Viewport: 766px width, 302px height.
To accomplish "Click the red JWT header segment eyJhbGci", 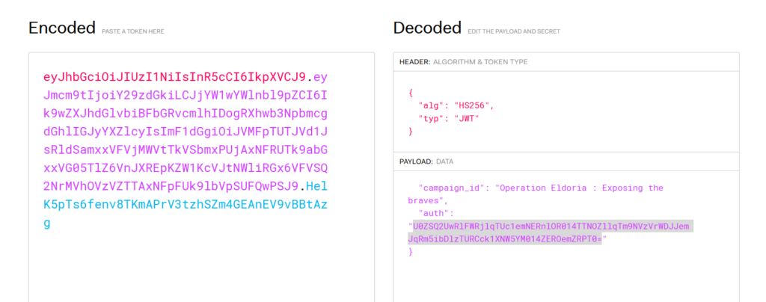I will 174,77.
